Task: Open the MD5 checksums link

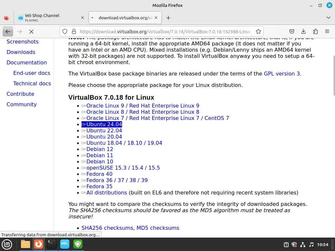Action: pos(158,228)
